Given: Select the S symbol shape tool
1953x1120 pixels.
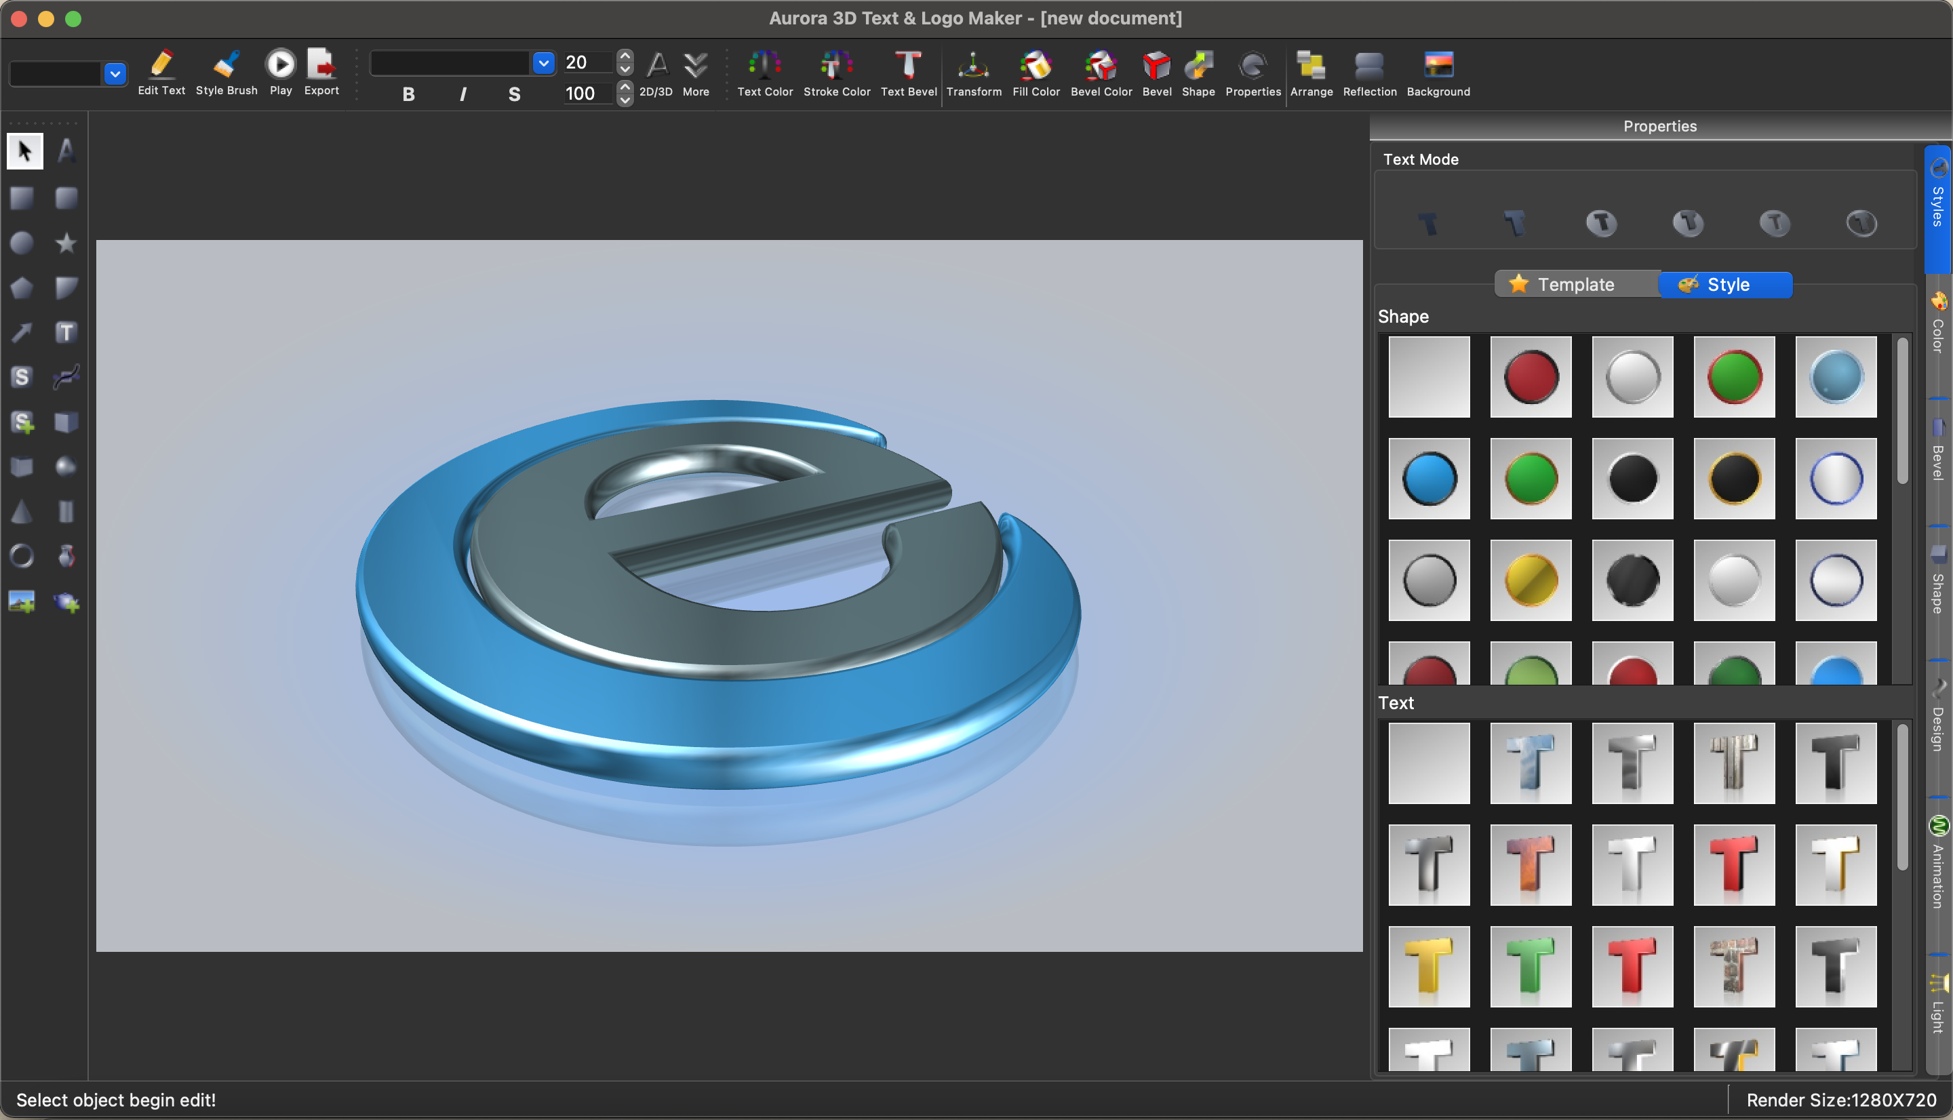Looking at the screenshot, I should coord(22,377).
